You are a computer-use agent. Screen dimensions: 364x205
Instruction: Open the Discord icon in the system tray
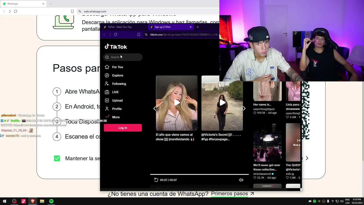coord(310,201)
